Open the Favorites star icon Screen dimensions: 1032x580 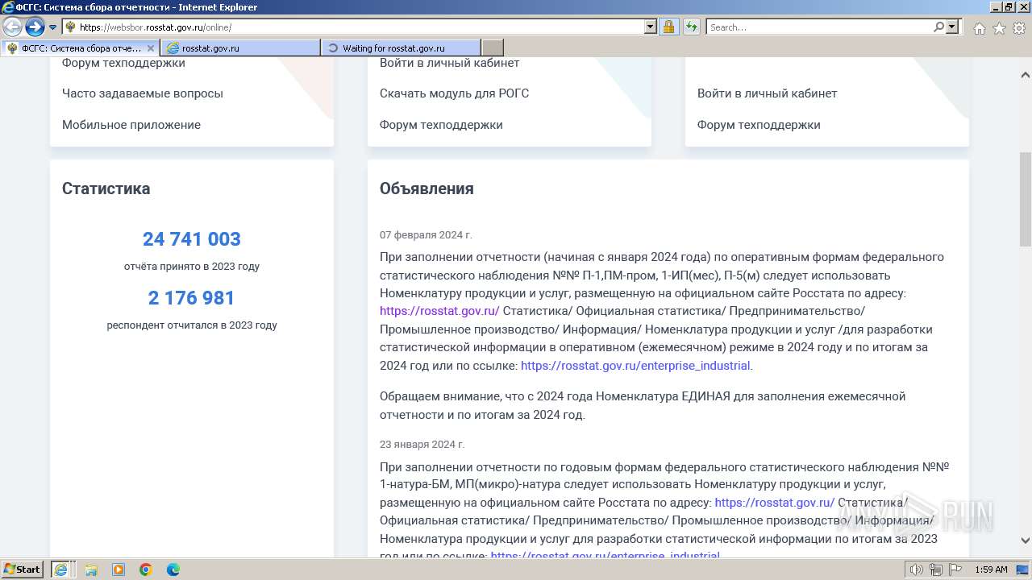tap(999, 28)
